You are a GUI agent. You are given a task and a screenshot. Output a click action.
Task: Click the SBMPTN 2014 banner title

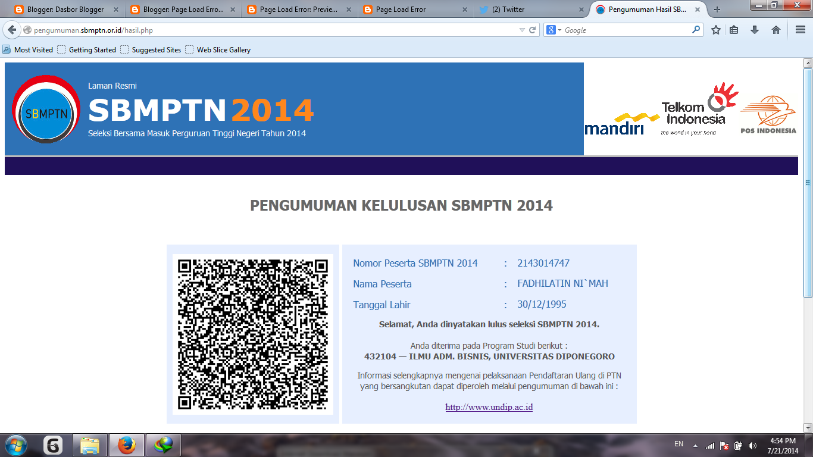201,110
